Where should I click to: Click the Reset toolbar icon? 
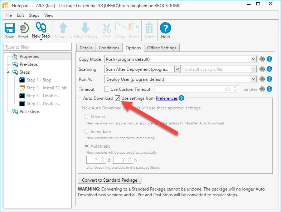coord(24,28)
